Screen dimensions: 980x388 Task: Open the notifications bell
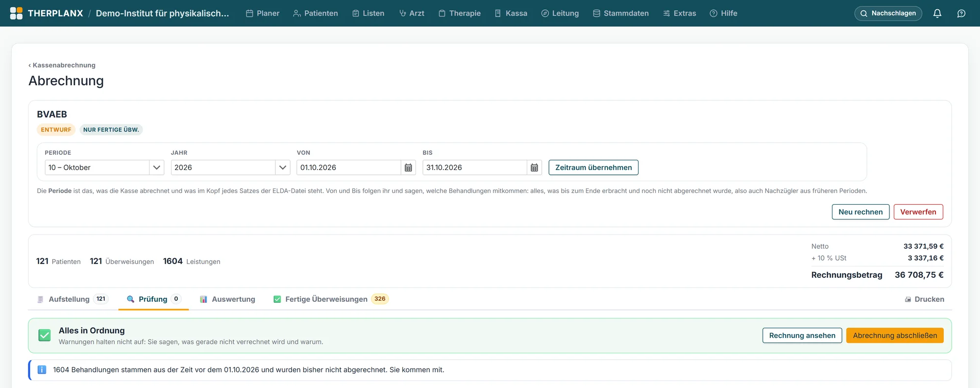937,13
